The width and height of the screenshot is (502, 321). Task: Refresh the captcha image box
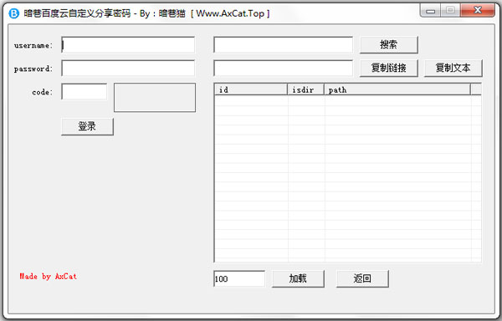155,98
